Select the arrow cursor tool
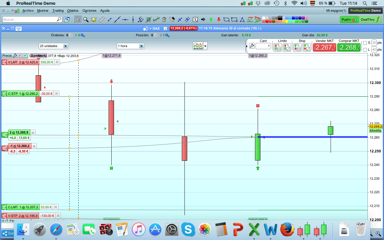 [x=78, y=19]
